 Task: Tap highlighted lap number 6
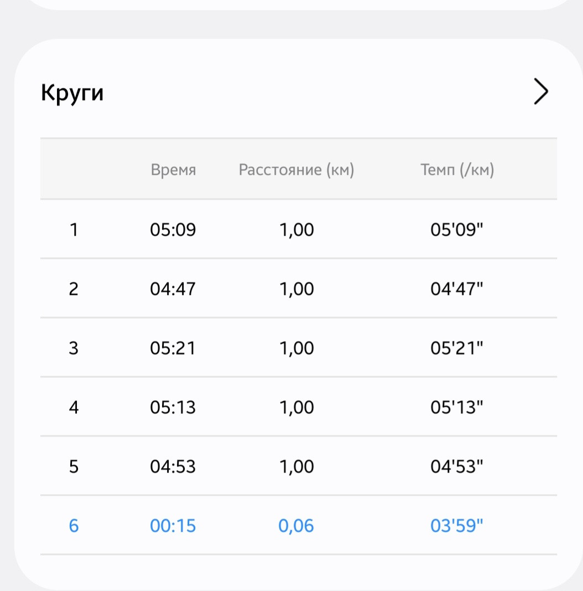[x=74, y=525]
